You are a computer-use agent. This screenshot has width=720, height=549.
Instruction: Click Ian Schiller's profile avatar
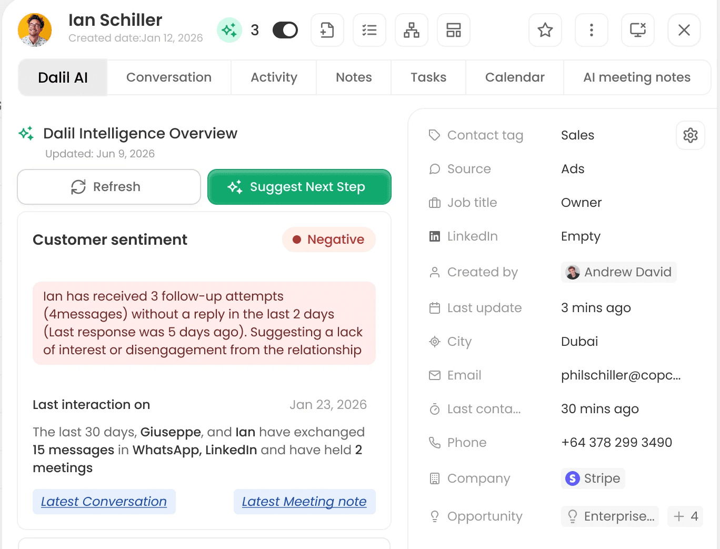35,30
